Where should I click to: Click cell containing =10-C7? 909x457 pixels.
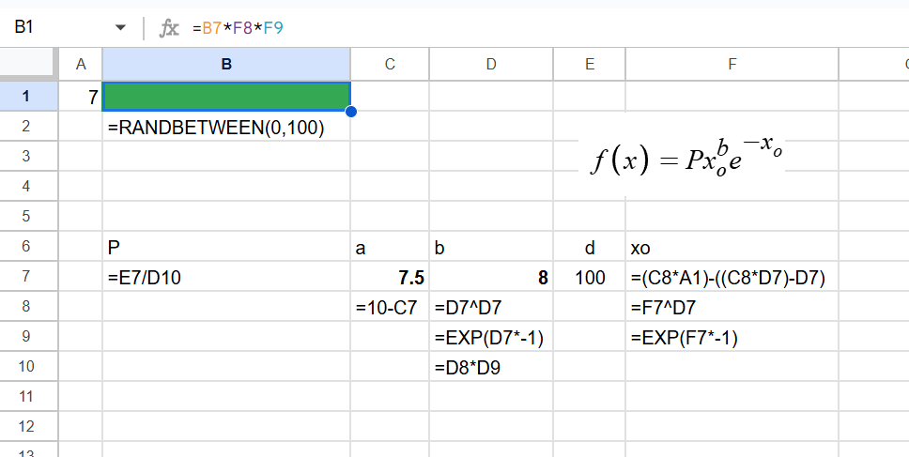click(x=390, y=307)
